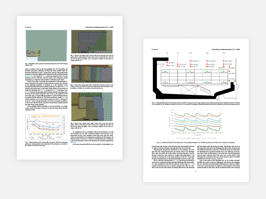Click the S3 section label in Fig. 10
This screenshot has height=199, width=266.
point(191,53)
